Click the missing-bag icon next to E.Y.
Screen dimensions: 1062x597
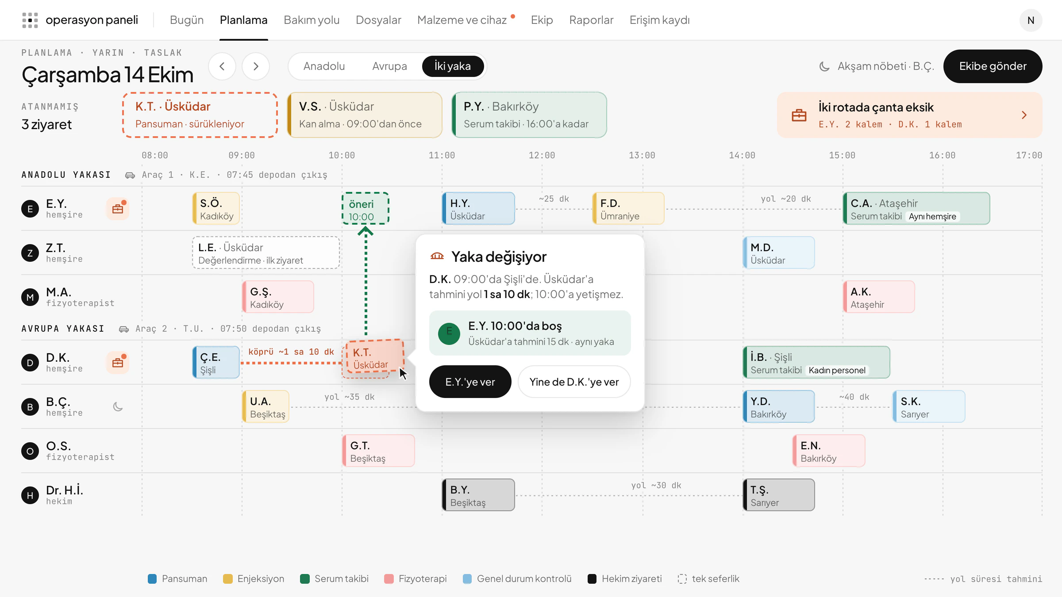tap(118, 208)
